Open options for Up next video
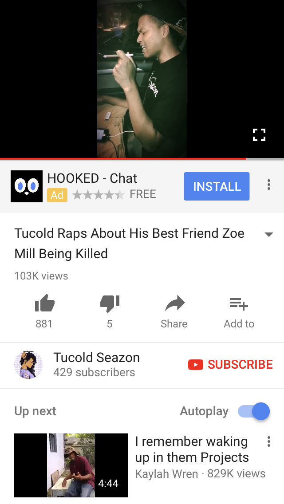Screen dimensions: 284x504 click(x=269, y=441)
